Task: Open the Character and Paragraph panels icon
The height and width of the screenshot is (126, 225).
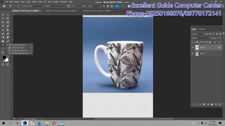Action: 129,6
